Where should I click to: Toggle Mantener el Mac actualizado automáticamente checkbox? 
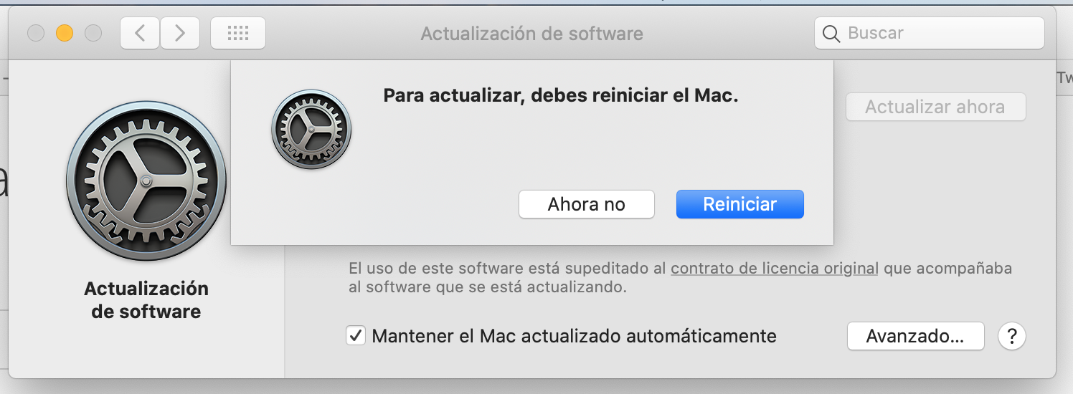tap(356, 335)
